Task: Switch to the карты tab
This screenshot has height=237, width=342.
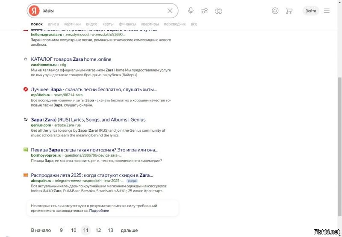Action: pos(108,24)
